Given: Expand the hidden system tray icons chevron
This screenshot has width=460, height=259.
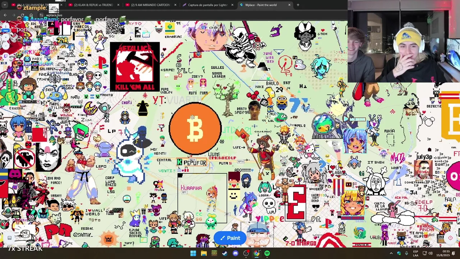Looking at the screenshot, I should tap(391, 253).
